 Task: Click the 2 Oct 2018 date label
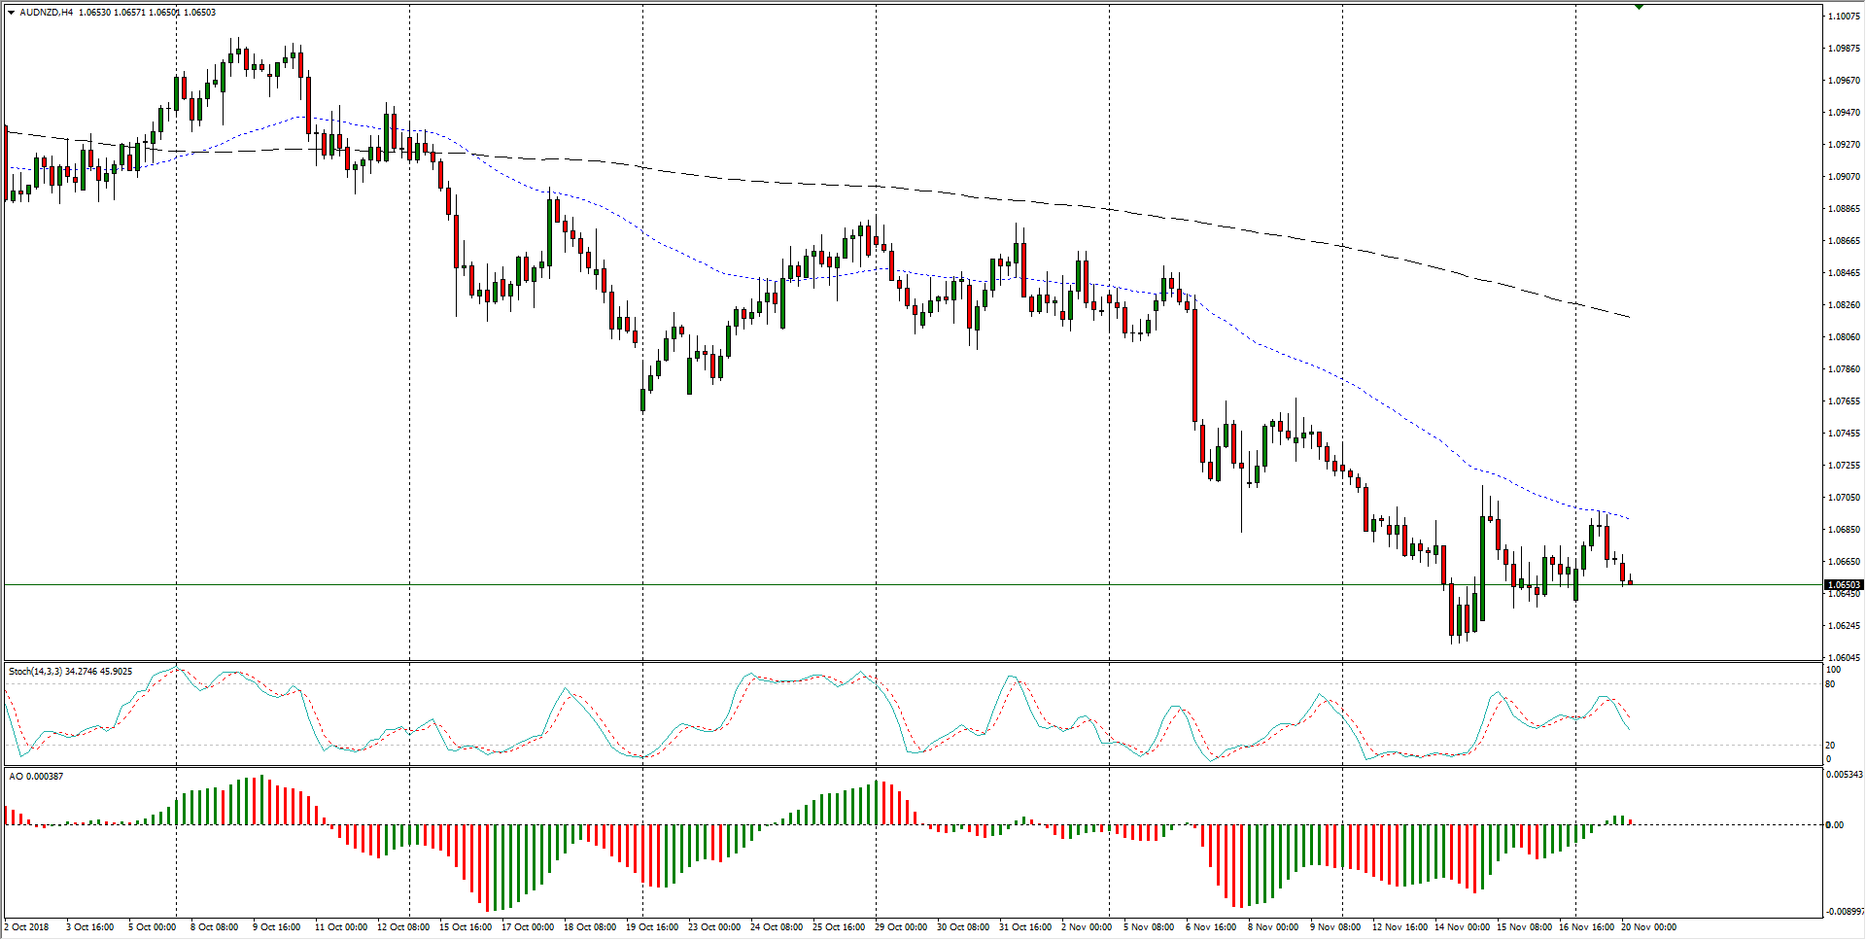point(26,926)
